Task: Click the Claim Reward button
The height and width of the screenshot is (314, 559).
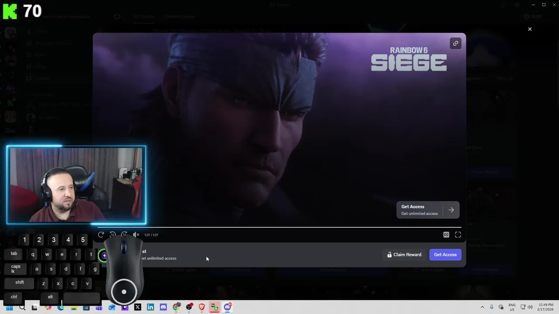Action: (x=404, y=255)
